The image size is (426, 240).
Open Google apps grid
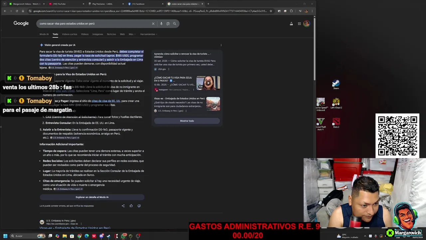pyautogui.click(x=299, y=24)
